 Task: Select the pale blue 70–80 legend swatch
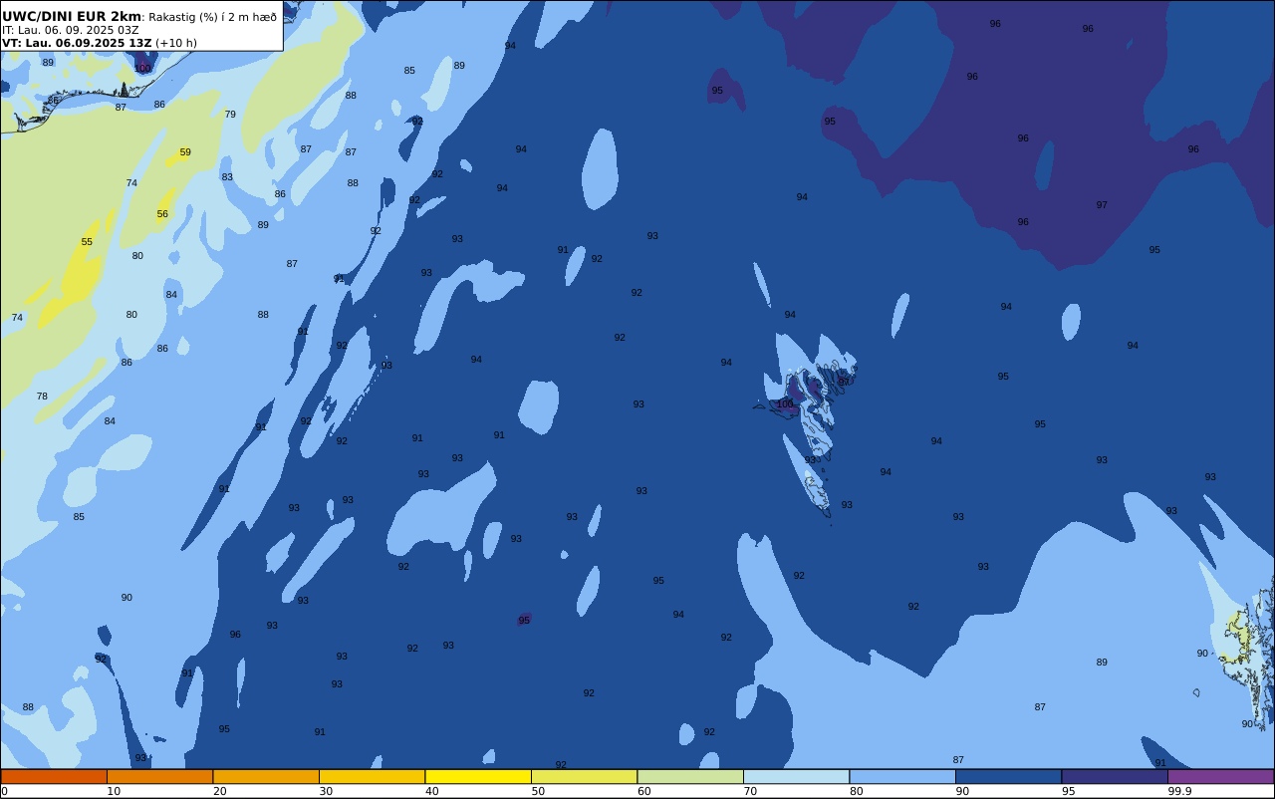coord(796,776)
